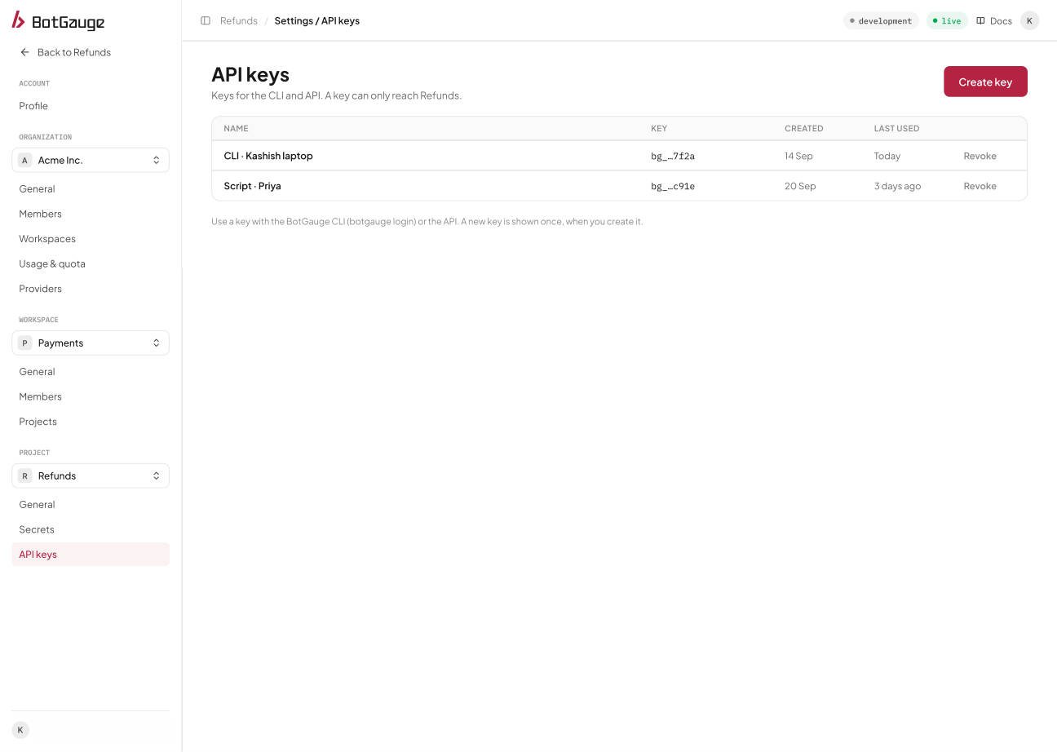Click the K avatar at sidebar bottom
Screen dimensions: 1057x752
20,730
